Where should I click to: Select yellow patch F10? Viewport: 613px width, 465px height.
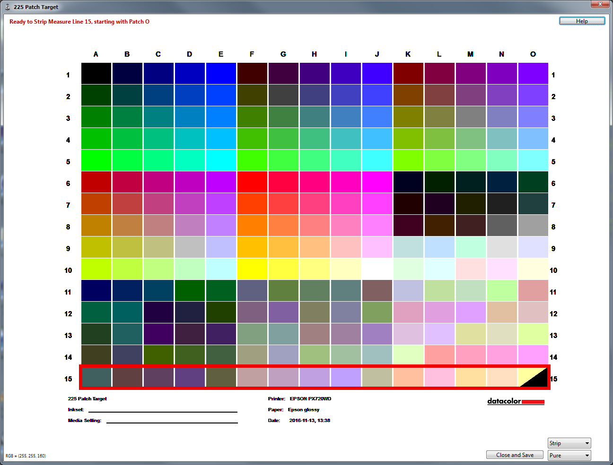click(252, 269)
